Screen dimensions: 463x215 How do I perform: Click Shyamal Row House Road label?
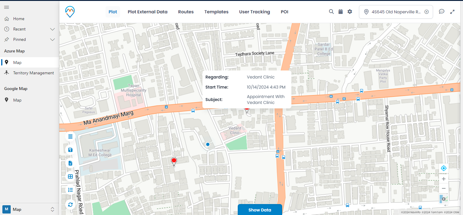tap(387, 129)
